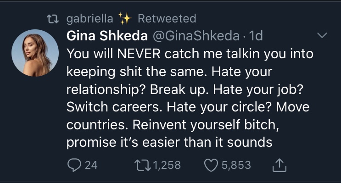Click the reply count 24
Viewport: 341px width, 183px height.
tap(91, 165)
